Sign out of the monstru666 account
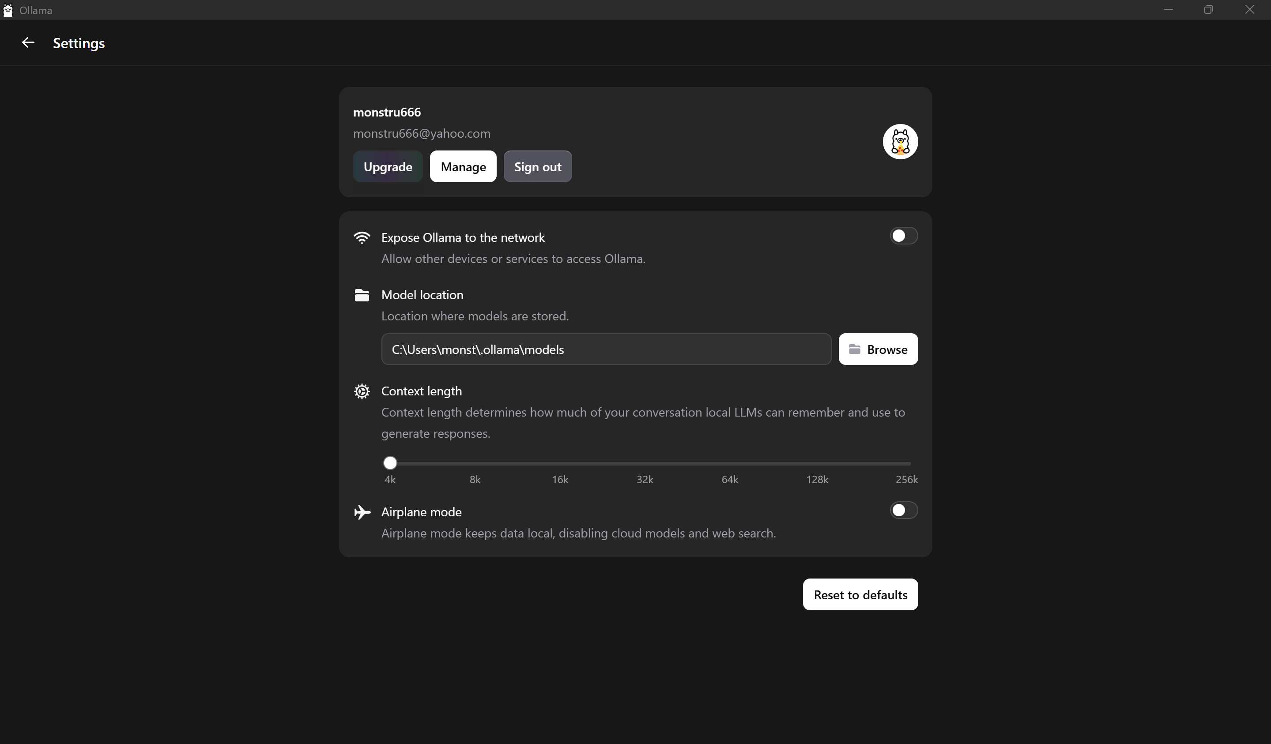 pos(537,167)
